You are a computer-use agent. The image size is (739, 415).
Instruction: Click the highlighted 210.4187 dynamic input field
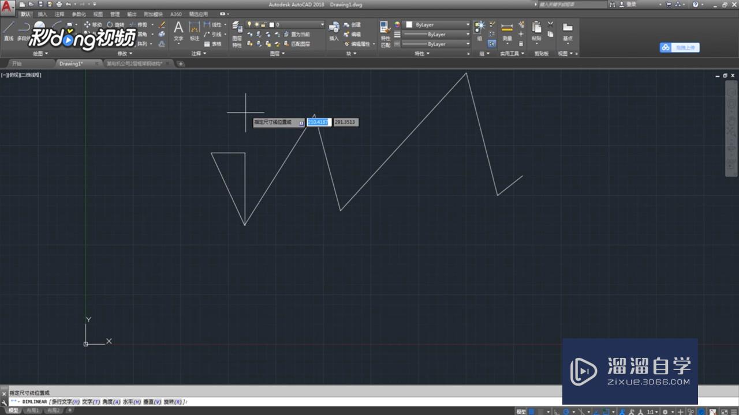[x=319, y=122]
